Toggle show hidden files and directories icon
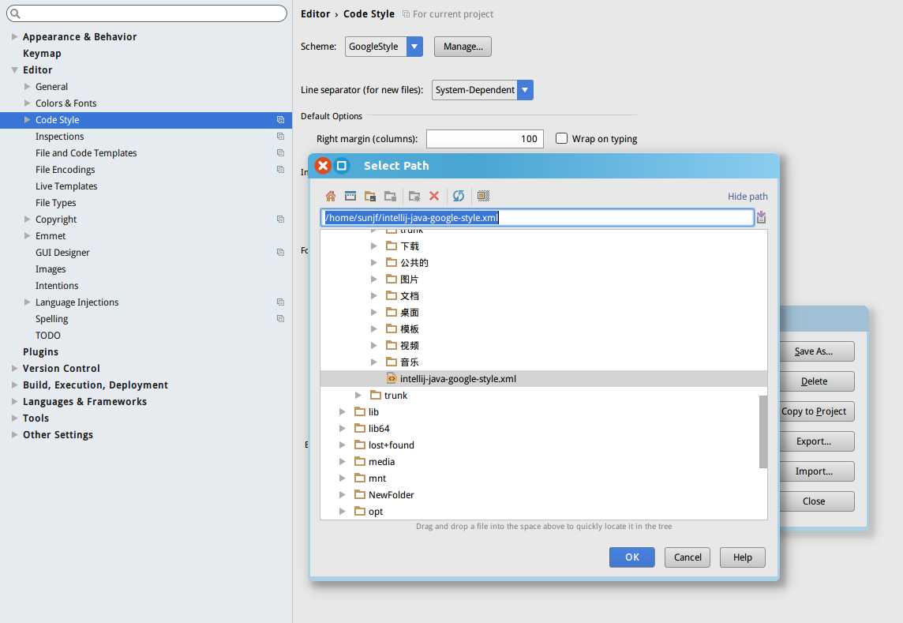Screen dimensions: 903x623 click(483, 196)
